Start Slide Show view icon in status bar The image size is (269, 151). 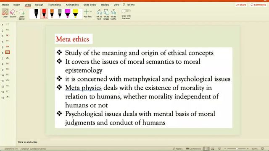coord(219,149)
